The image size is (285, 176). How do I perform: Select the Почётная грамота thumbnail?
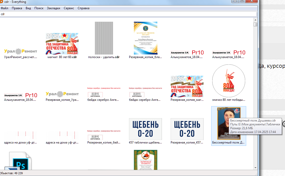[x=145, y=160]
